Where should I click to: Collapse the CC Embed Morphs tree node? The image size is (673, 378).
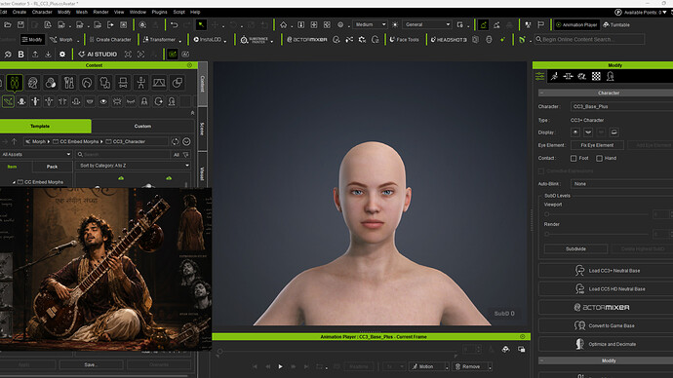(15, 182)
